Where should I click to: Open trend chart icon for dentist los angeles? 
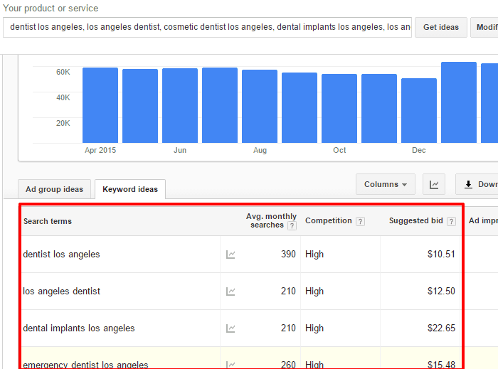[231, 255]
